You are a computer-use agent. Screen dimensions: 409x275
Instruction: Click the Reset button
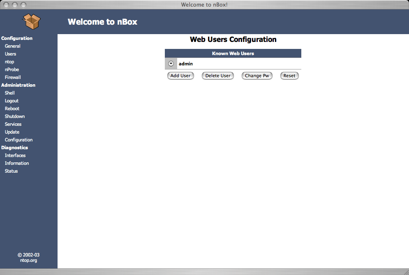tap(289, 76)
